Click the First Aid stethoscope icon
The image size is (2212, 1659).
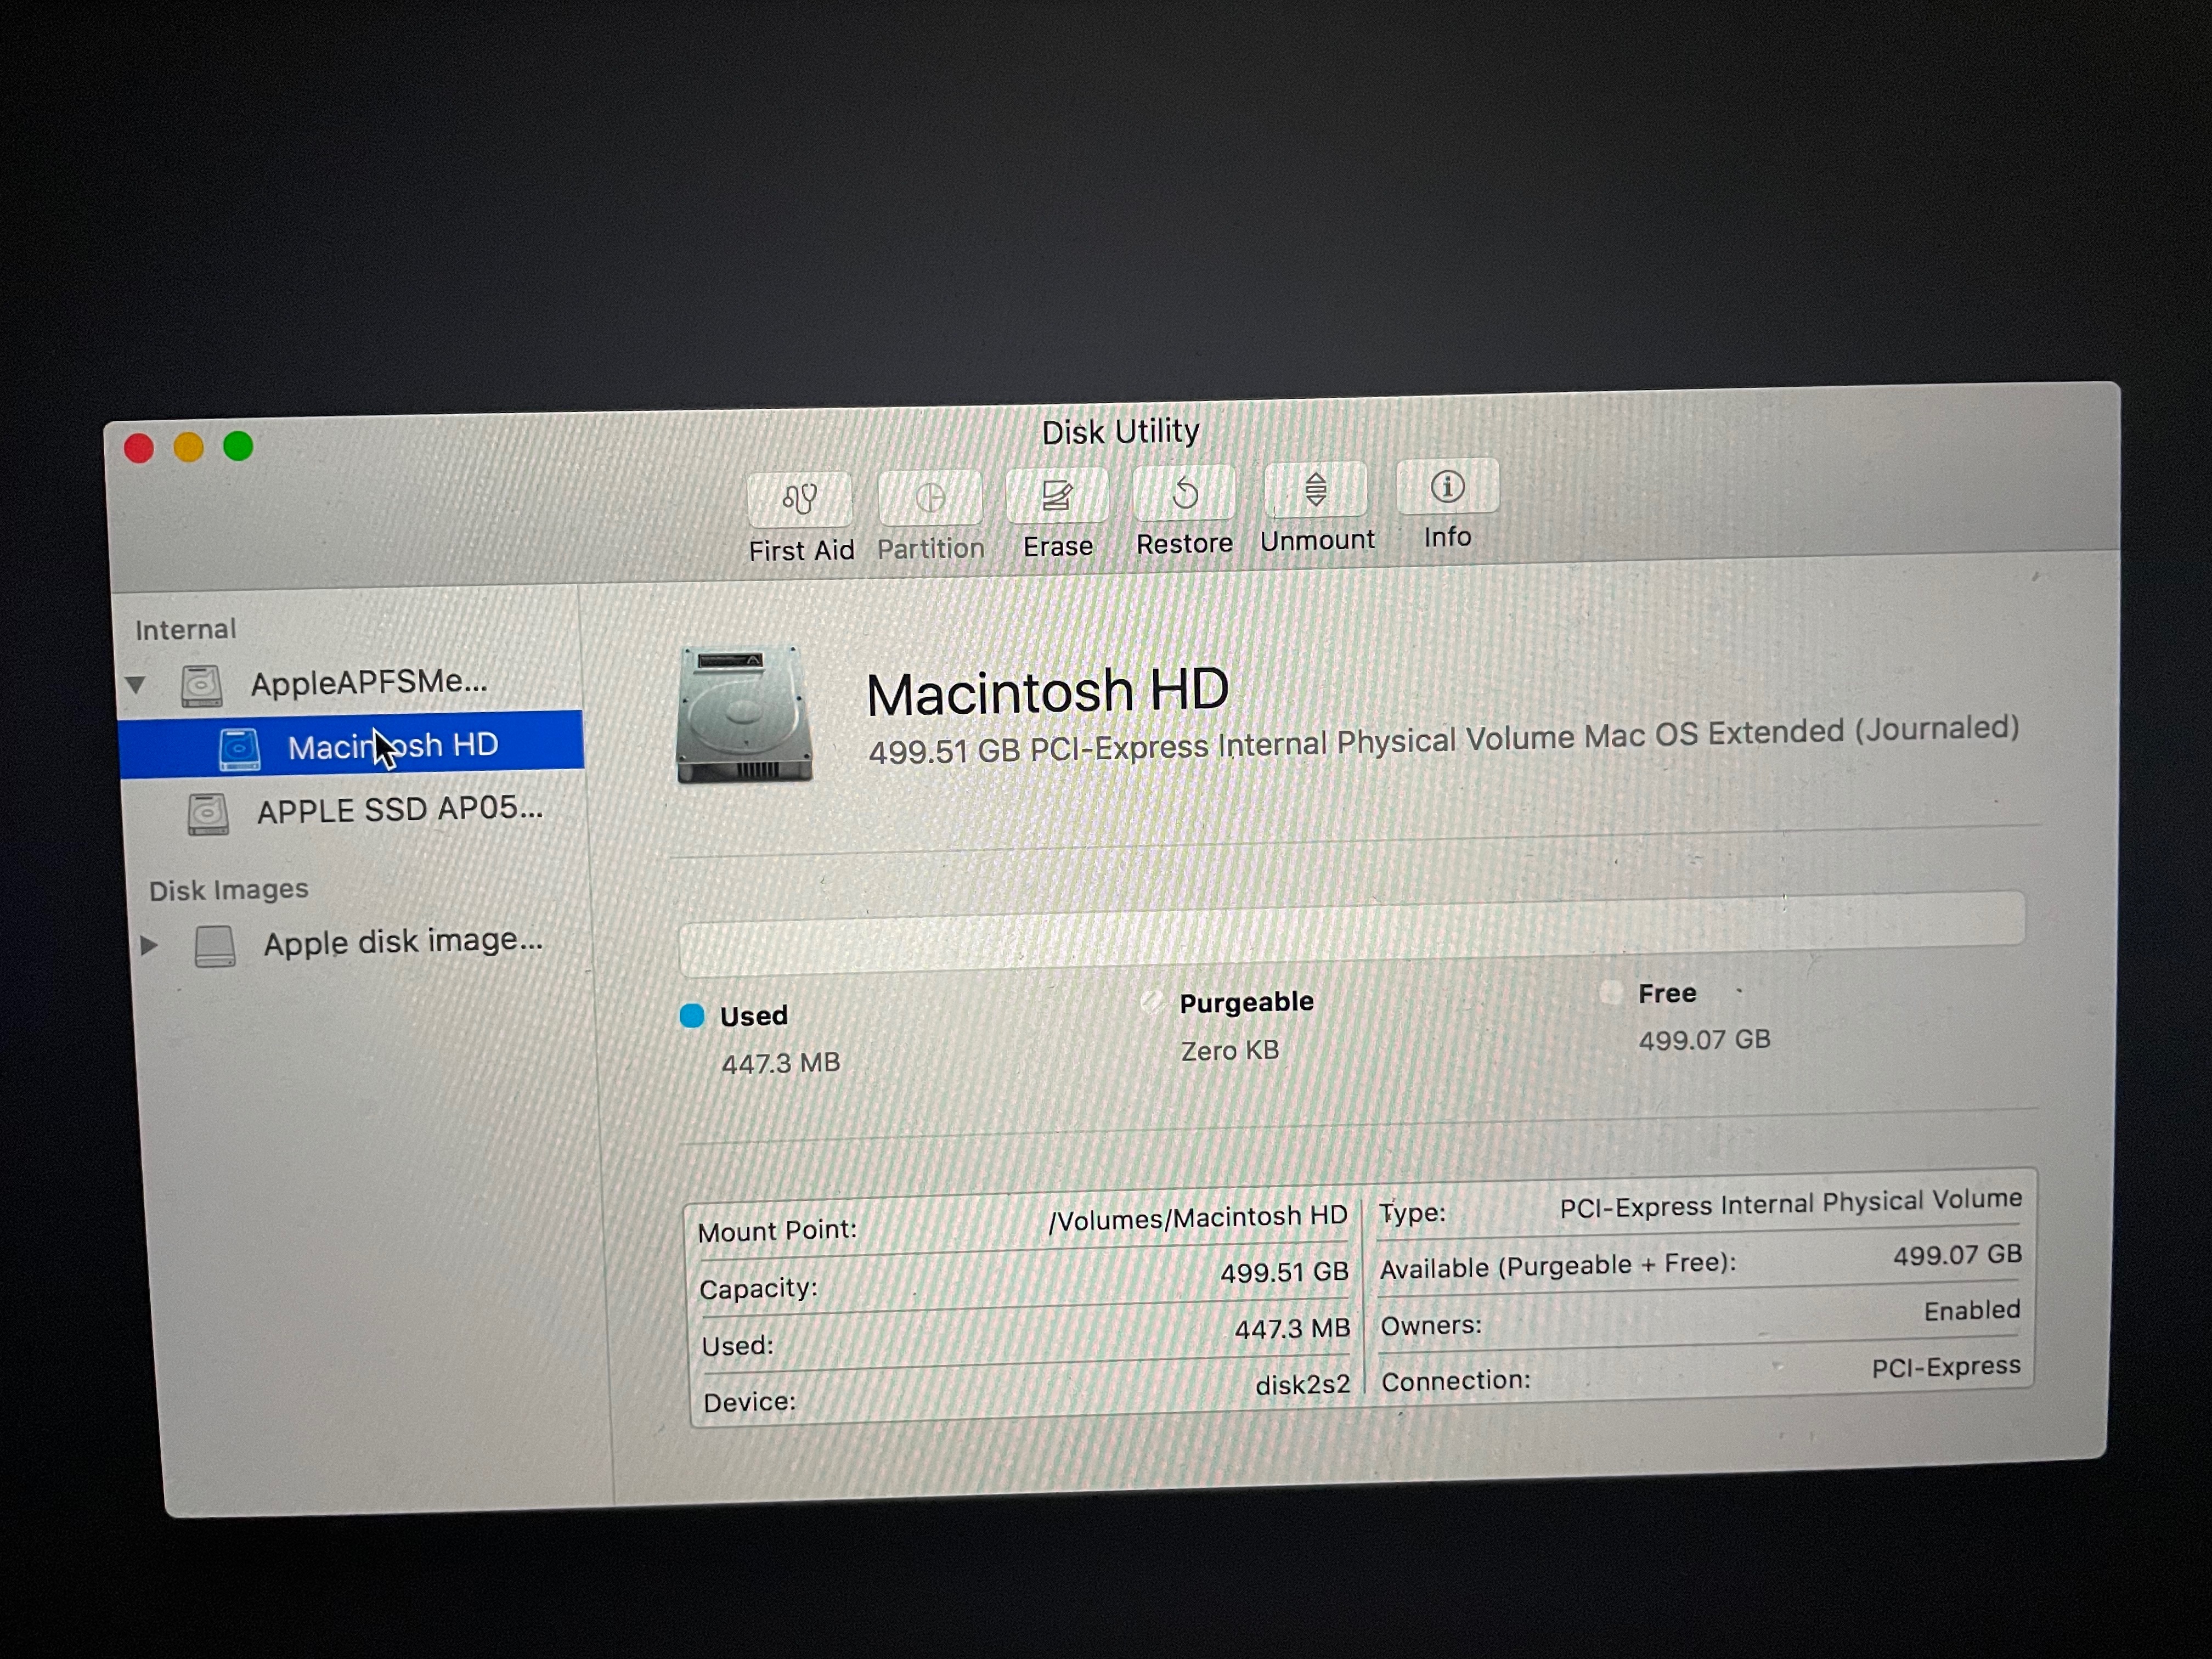coord(800,498)
